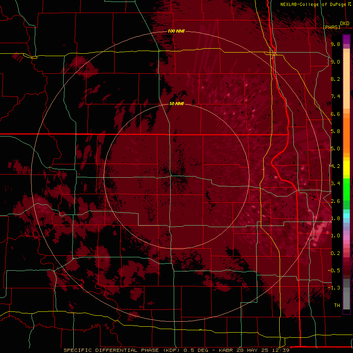Pick the bright green segment on the color scale

tap(346, 189)
